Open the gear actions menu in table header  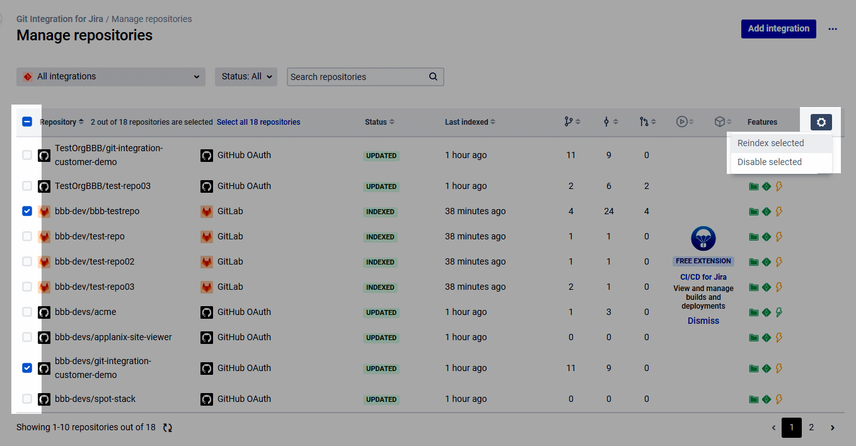[821, 122]
